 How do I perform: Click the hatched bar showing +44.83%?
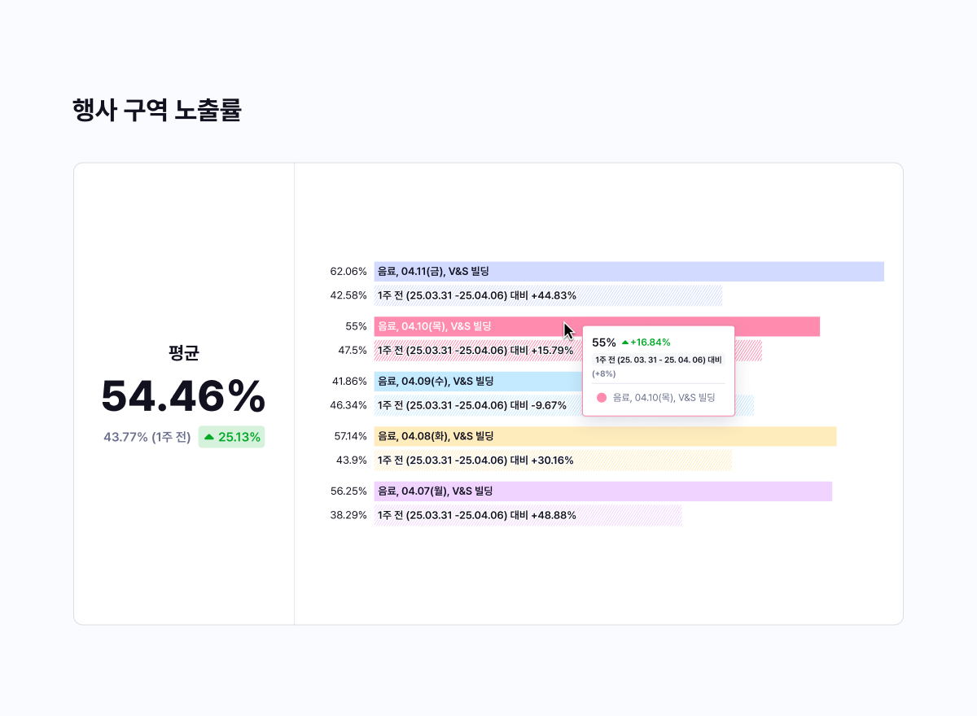(548, 295)
